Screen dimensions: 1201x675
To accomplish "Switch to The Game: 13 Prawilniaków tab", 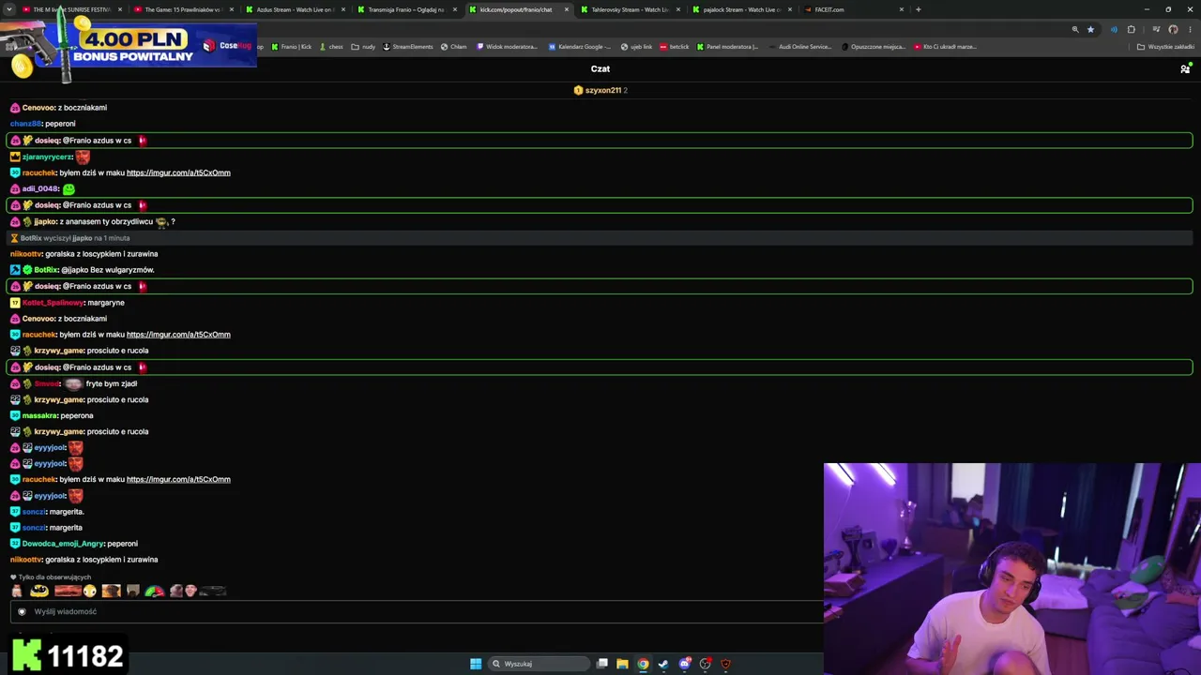I will tap(183, 9).
